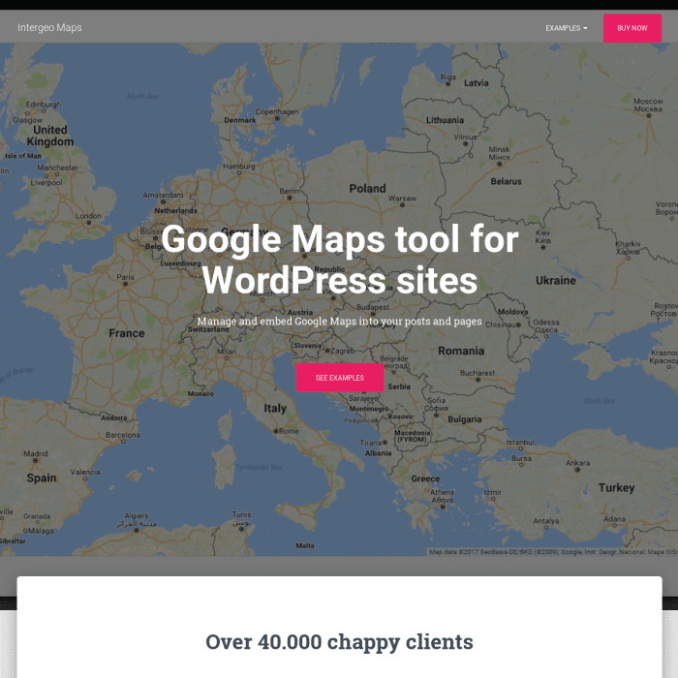Click the France label on map

click(x=127, y=333)
